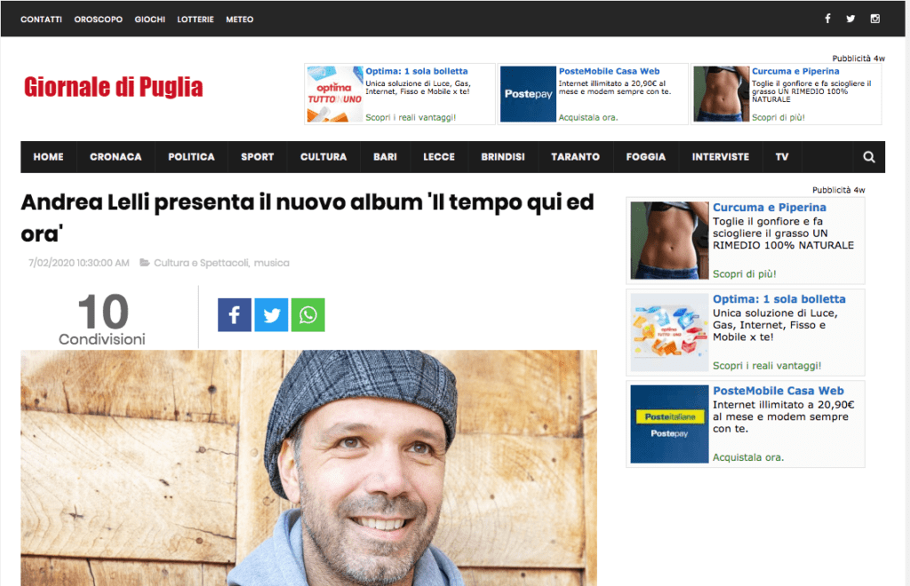Viewport: 910px width, 586px height.
Task: Open the METEO link
Action: (x=239, y=20)
